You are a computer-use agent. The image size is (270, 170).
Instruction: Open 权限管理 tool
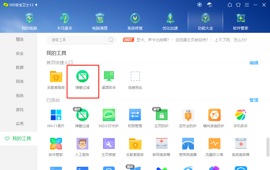(135, 118)
